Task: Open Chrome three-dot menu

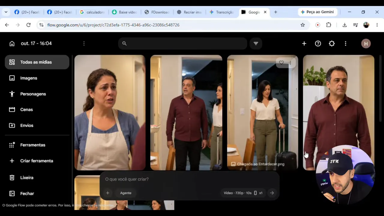Action: tap(377, 25)
